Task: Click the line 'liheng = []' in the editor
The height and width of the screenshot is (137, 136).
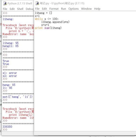Action: pos(44,13)
